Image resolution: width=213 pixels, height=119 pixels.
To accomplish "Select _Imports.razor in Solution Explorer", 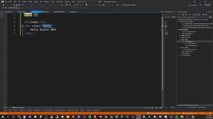I will (x=188, y=52).
